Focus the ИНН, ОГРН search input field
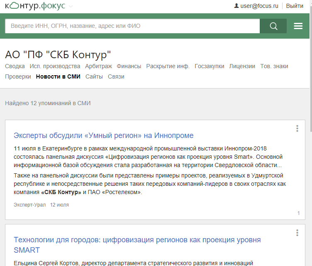The height and width of the screenshot is (266, 312). [x=132, y=26]
